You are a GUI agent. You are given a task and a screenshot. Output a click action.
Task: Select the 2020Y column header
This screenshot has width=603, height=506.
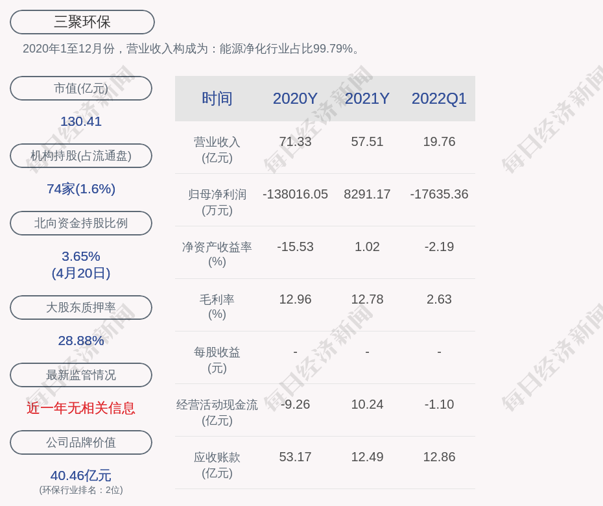295,99
